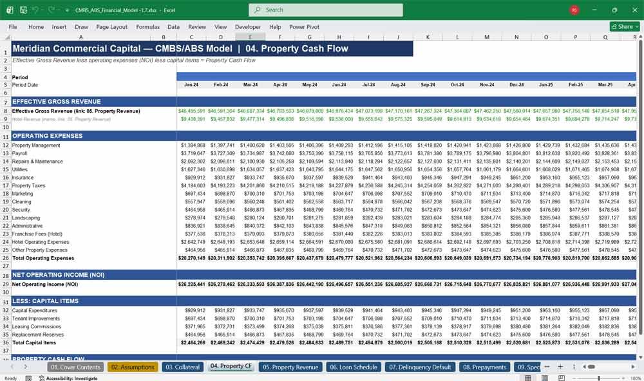The height and width of the screenshot is (381, 644).
Task: Switch to Page Layout view icon
Action: point(545,378)
